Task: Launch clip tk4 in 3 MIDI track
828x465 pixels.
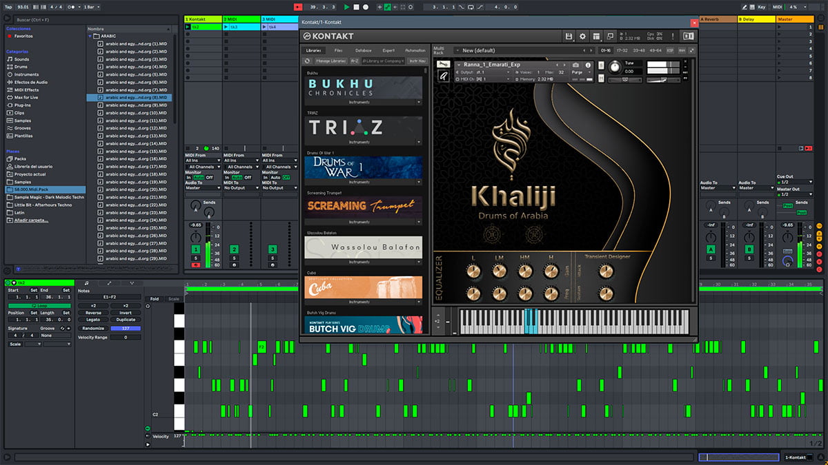Action: click(x=265, y=27)
